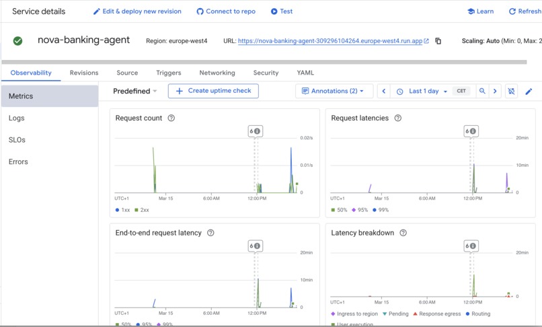Open help for Request latencies chart
This screenshot has width=542, height=327.
pyautogui.click(x=398, y=118)
